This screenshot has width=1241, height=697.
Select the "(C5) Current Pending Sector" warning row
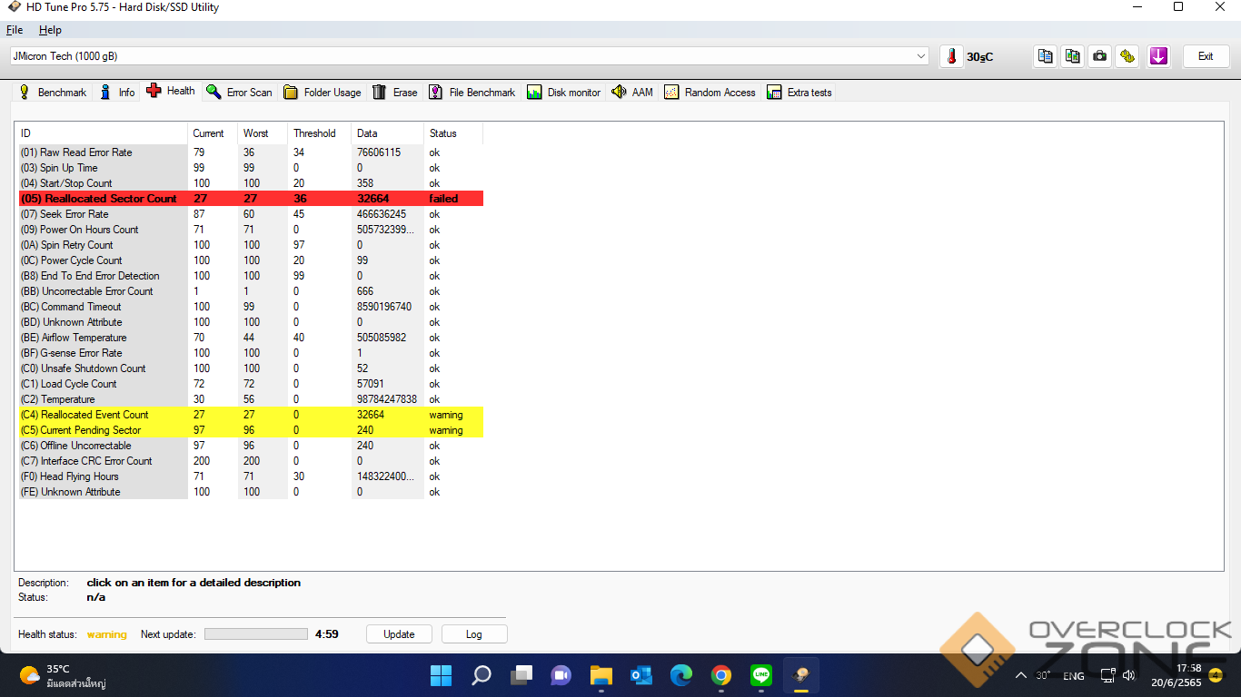[251, 430]
